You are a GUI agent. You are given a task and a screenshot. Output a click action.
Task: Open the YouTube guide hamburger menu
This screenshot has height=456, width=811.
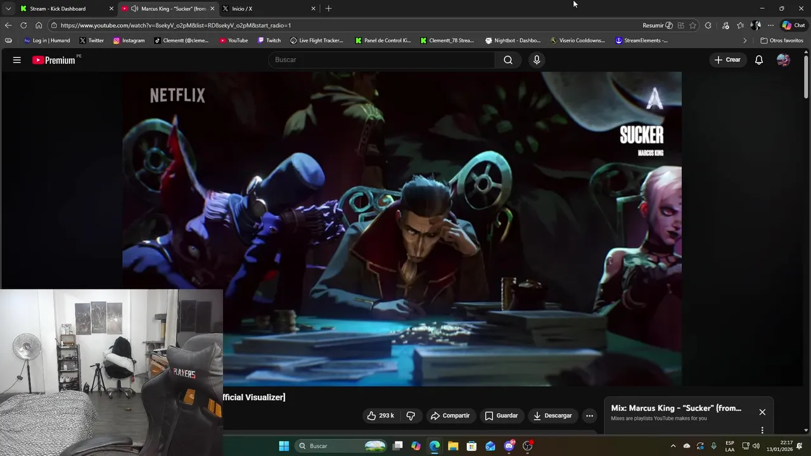click(x=17, y=60)
